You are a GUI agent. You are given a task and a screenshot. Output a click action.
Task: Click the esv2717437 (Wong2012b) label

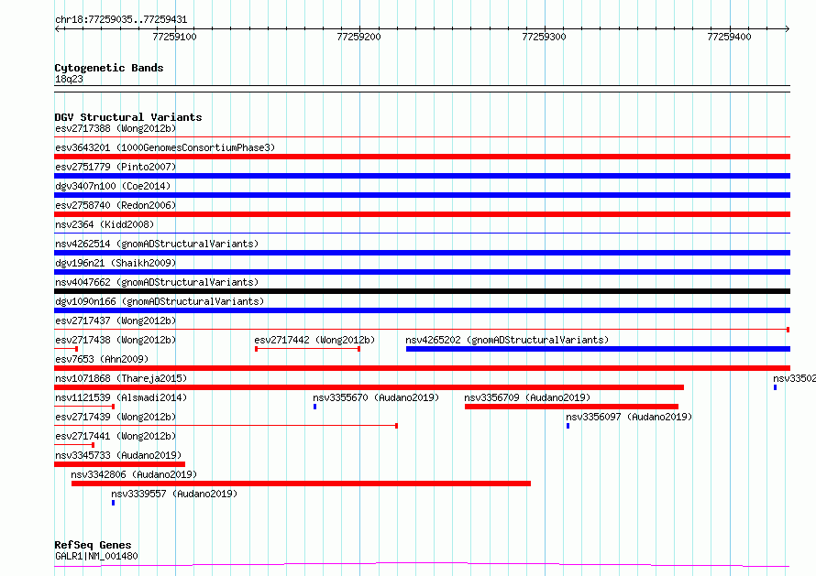click(116, 321)
